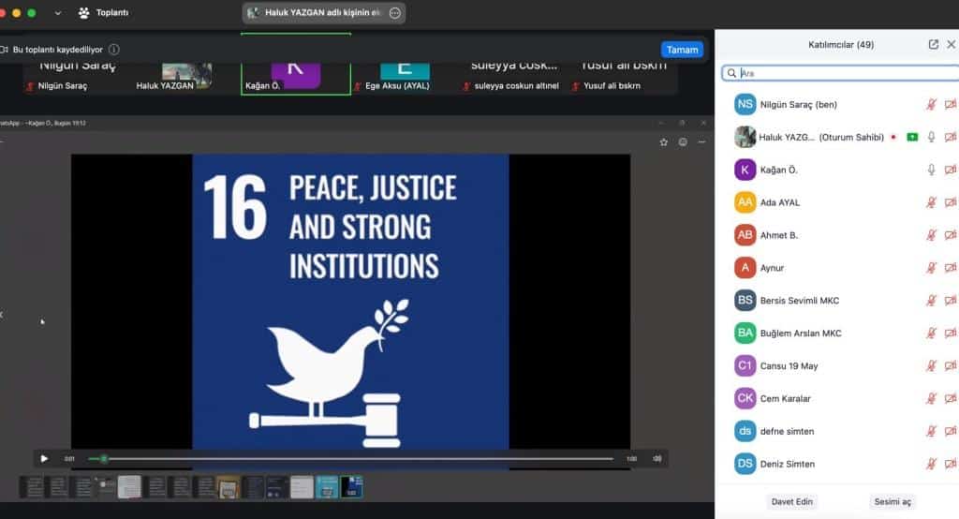This screenshot has width=959, height=519.
Task: Open the three-dot menu in shared window
Action: (701, 142)
